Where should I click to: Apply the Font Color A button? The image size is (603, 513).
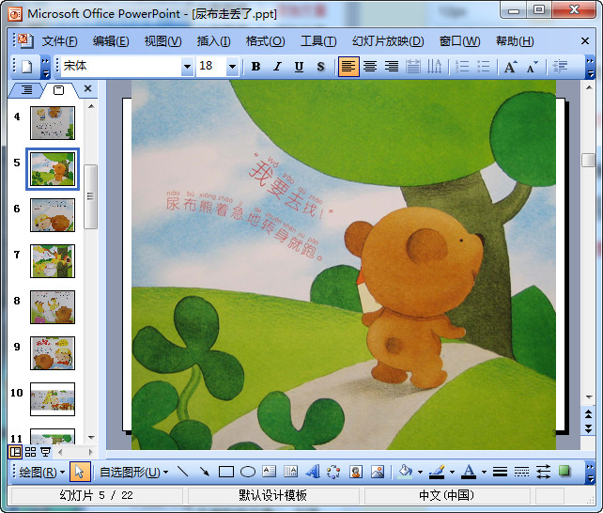[469, 472]
